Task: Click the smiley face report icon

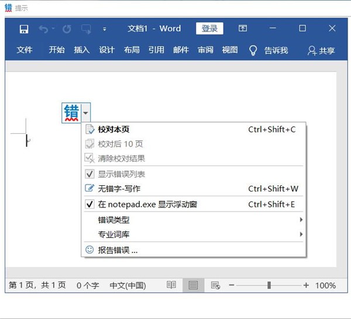Action: tap(90, 249)
